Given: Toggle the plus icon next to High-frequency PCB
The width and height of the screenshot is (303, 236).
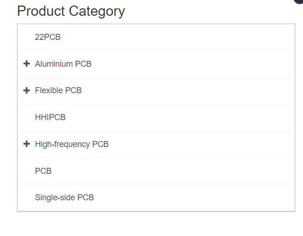Looking at the screenshot, I should (26, 144).
